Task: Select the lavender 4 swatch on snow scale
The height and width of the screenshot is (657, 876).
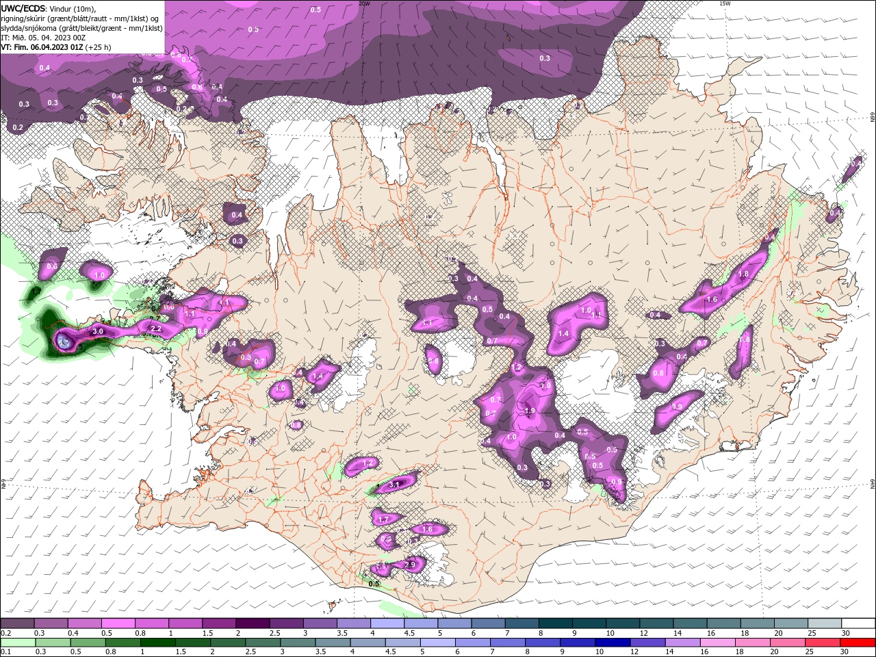Action: (387, 623)
